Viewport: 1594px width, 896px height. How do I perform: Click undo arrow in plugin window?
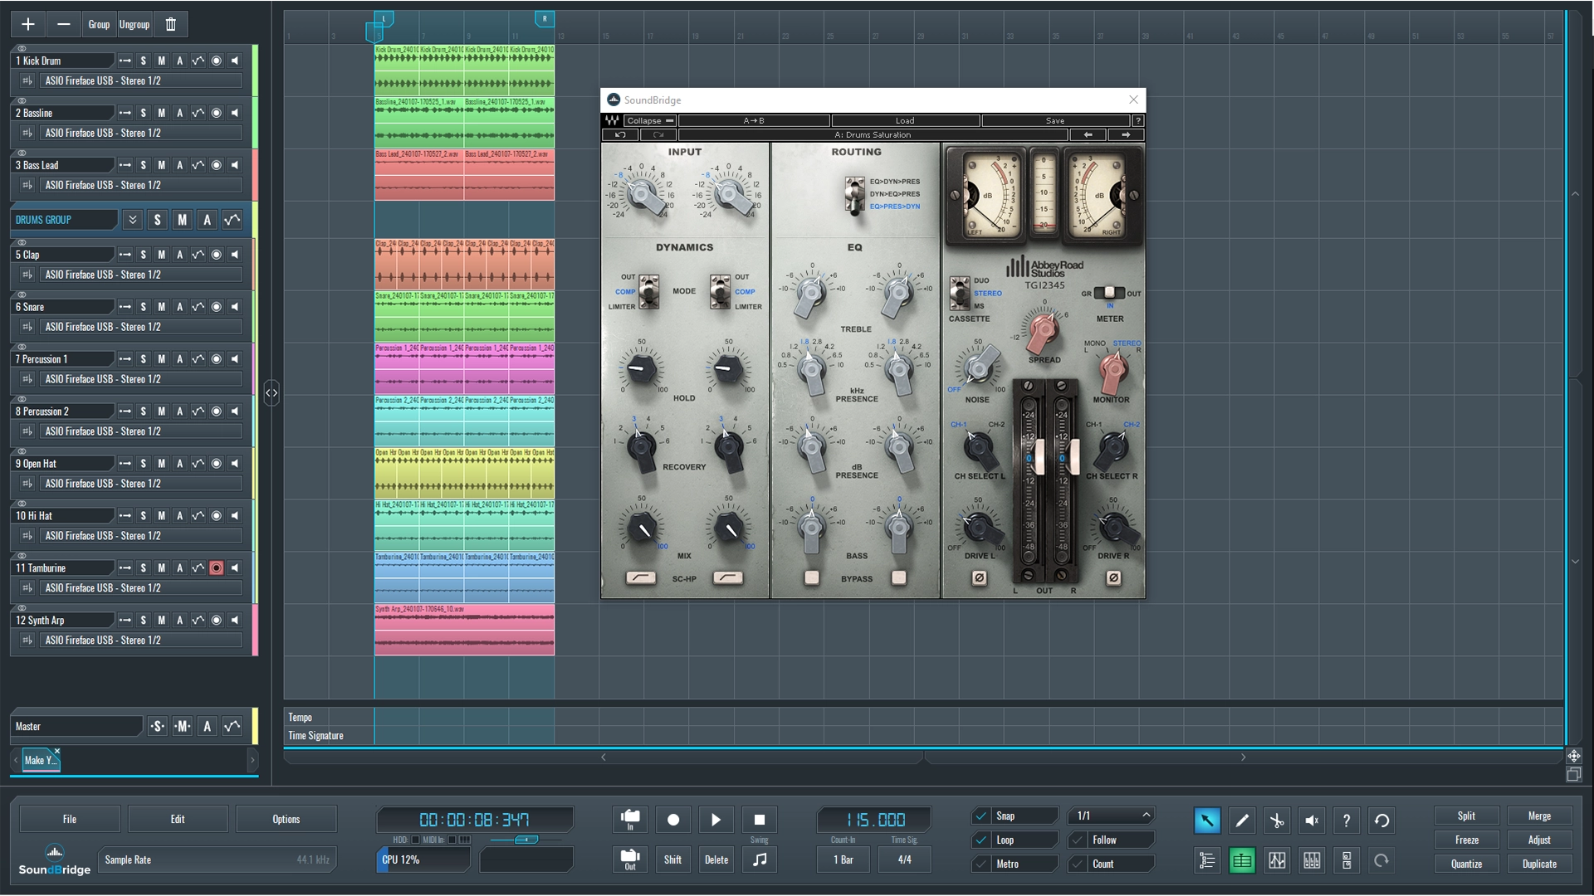click(x=620, y=134)
